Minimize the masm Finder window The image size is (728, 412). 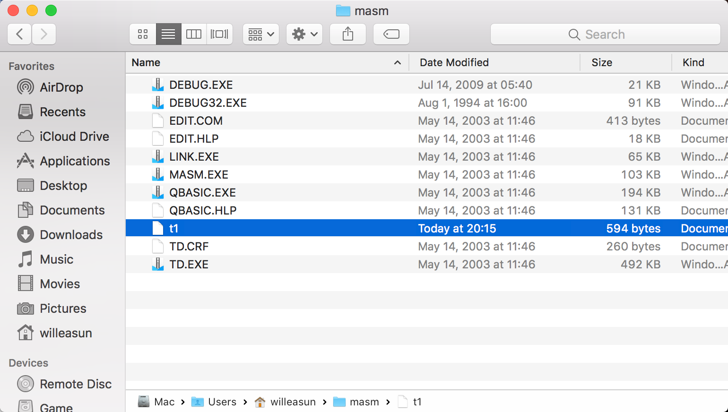[x=32, y=10]
